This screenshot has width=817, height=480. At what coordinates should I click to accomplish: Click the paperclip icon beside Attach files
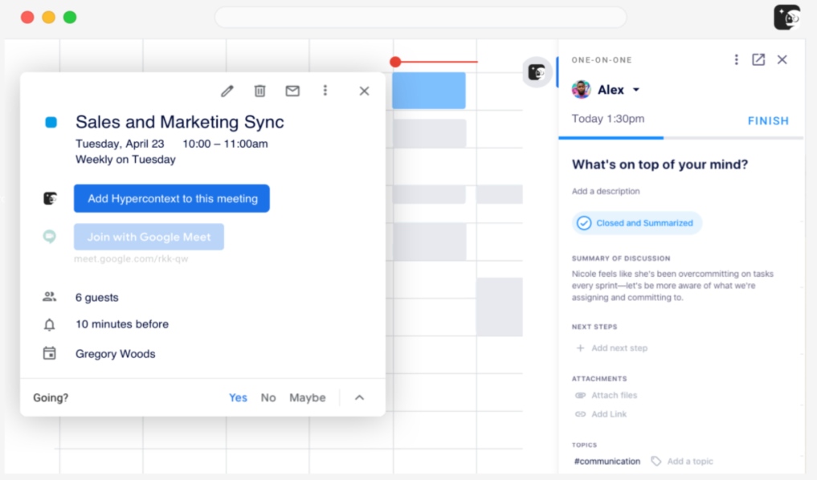[580, 396]
